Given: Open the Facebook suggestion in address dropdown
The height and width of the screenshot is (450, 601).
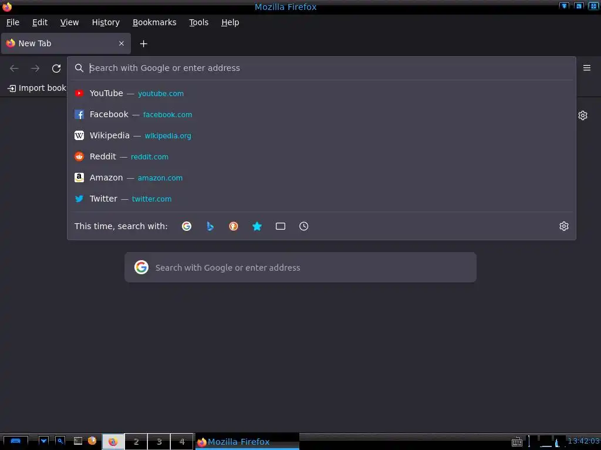Looking at the screenshot, I should click(321, 114).
